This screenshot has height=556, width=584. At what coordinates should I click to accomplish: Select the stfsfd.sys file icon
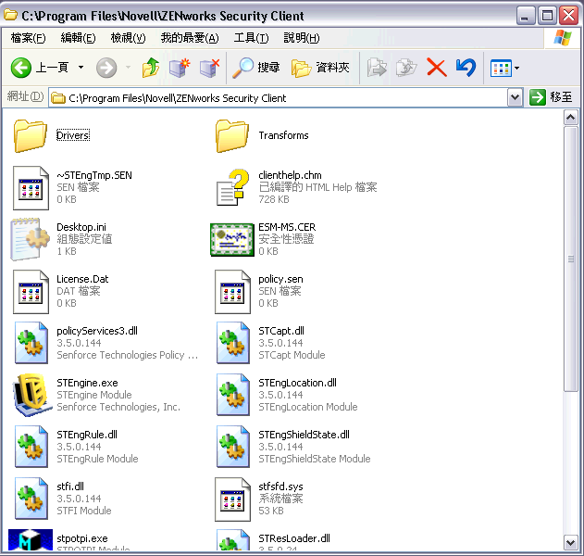tap(232, 499)
